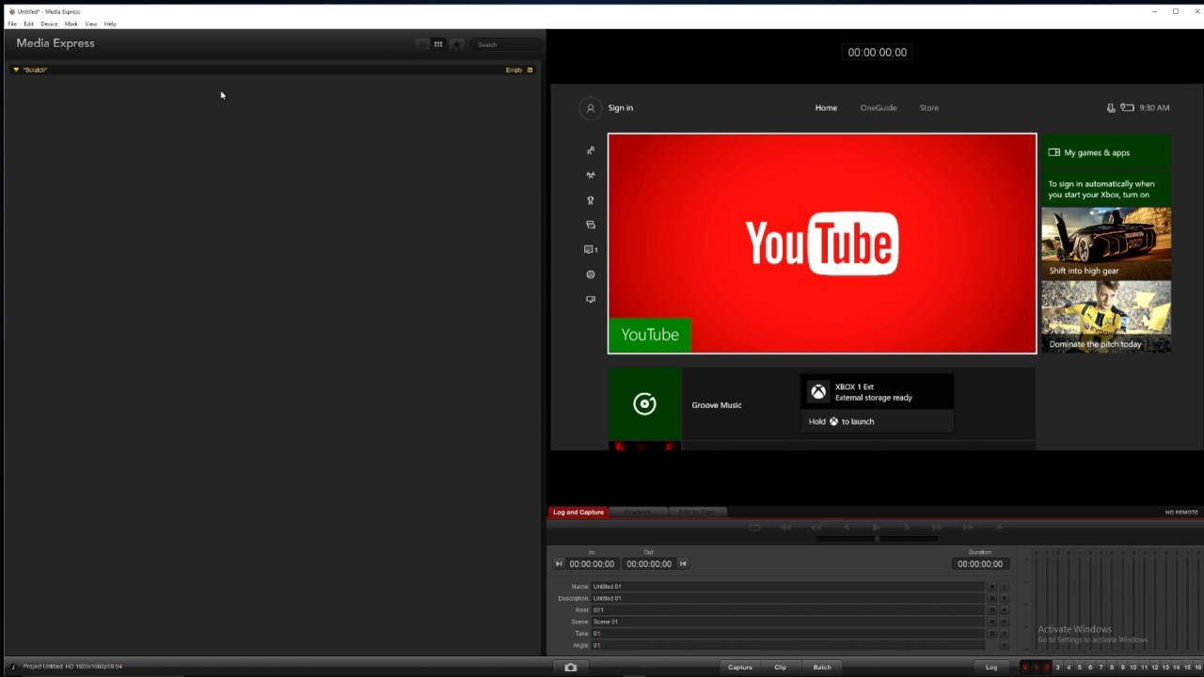
Task: Click the Scratch bin folder icon
Action: (x=530, y=70)
